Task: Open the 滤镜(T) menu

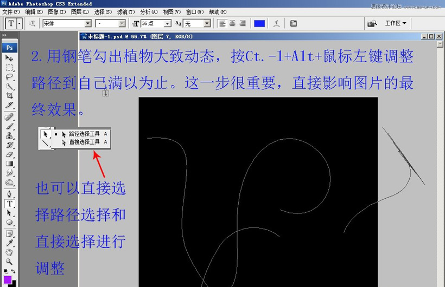Action: coord(126,12)
